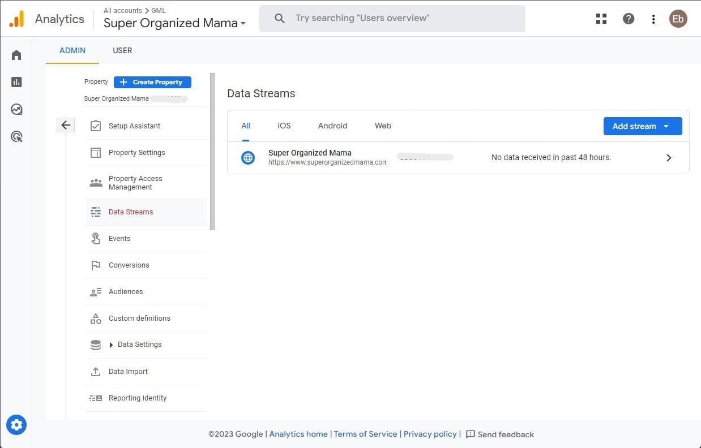Click the Events touch icon
The image size is (701, 448).
pos(96,239)
